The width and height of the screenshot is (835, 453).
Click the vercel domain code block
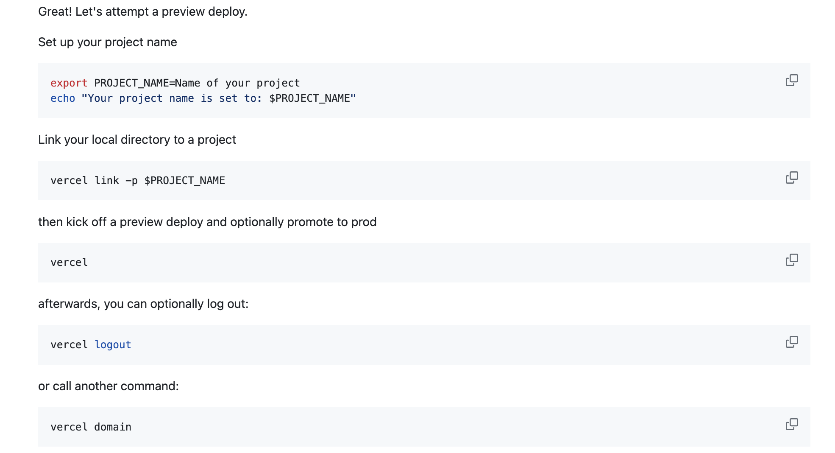[x=91, y=427]
